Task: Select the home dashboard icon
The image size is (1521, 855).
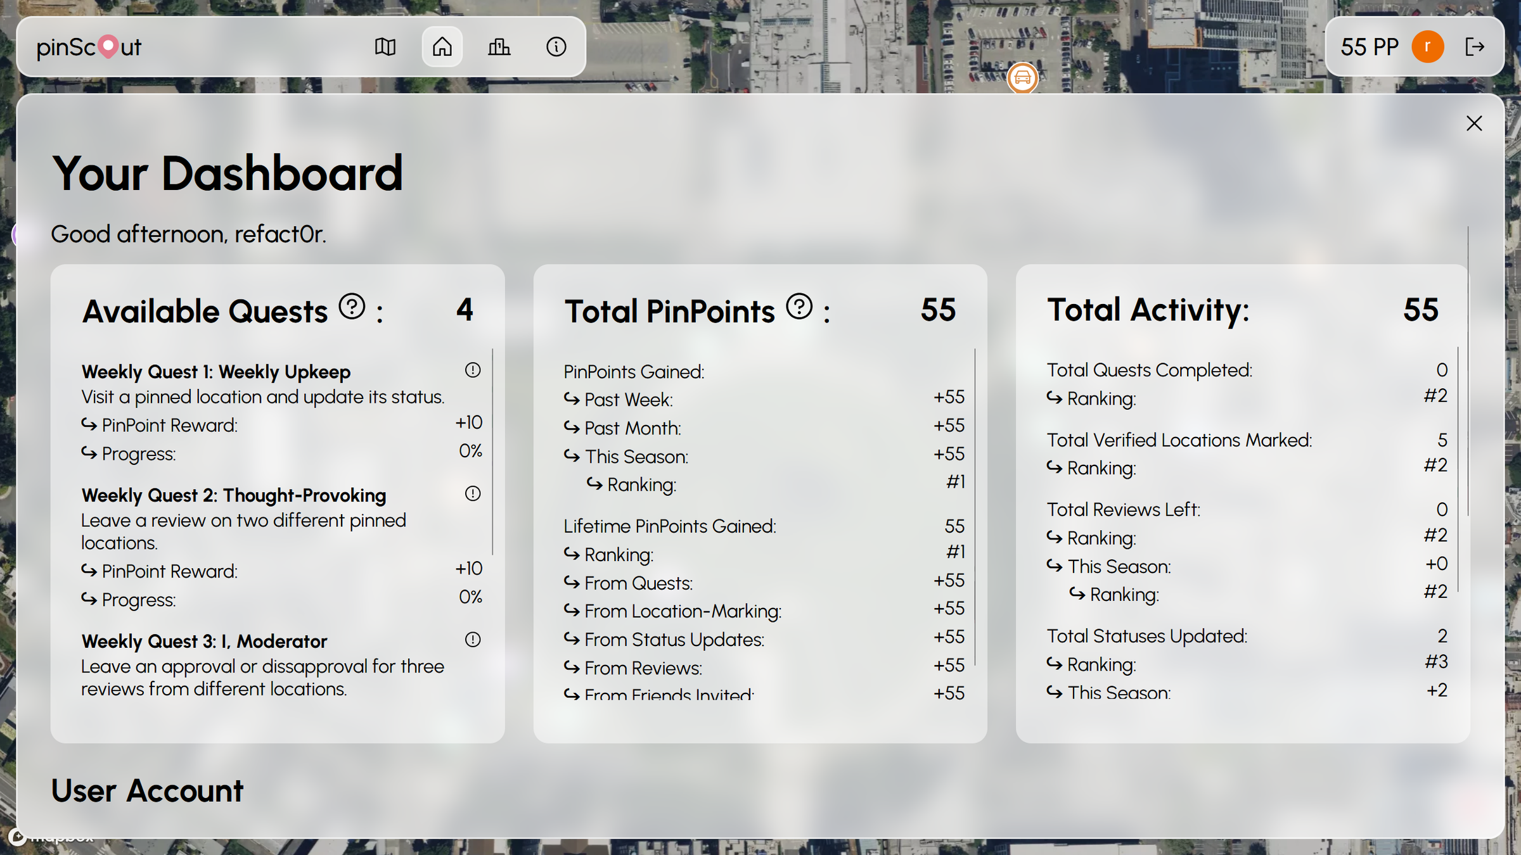Action: (x=442, y=46)
